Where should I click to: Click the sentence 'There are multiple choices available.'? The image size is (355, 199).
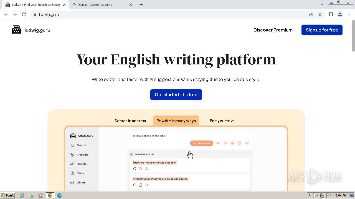click(x=154, y=163)
